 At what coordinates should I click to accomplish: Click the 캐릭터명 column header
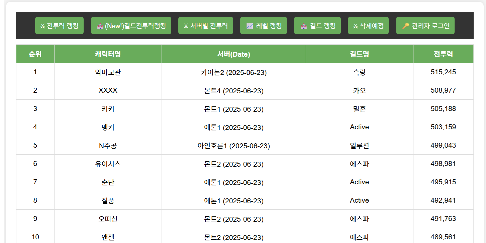(108, 54)
